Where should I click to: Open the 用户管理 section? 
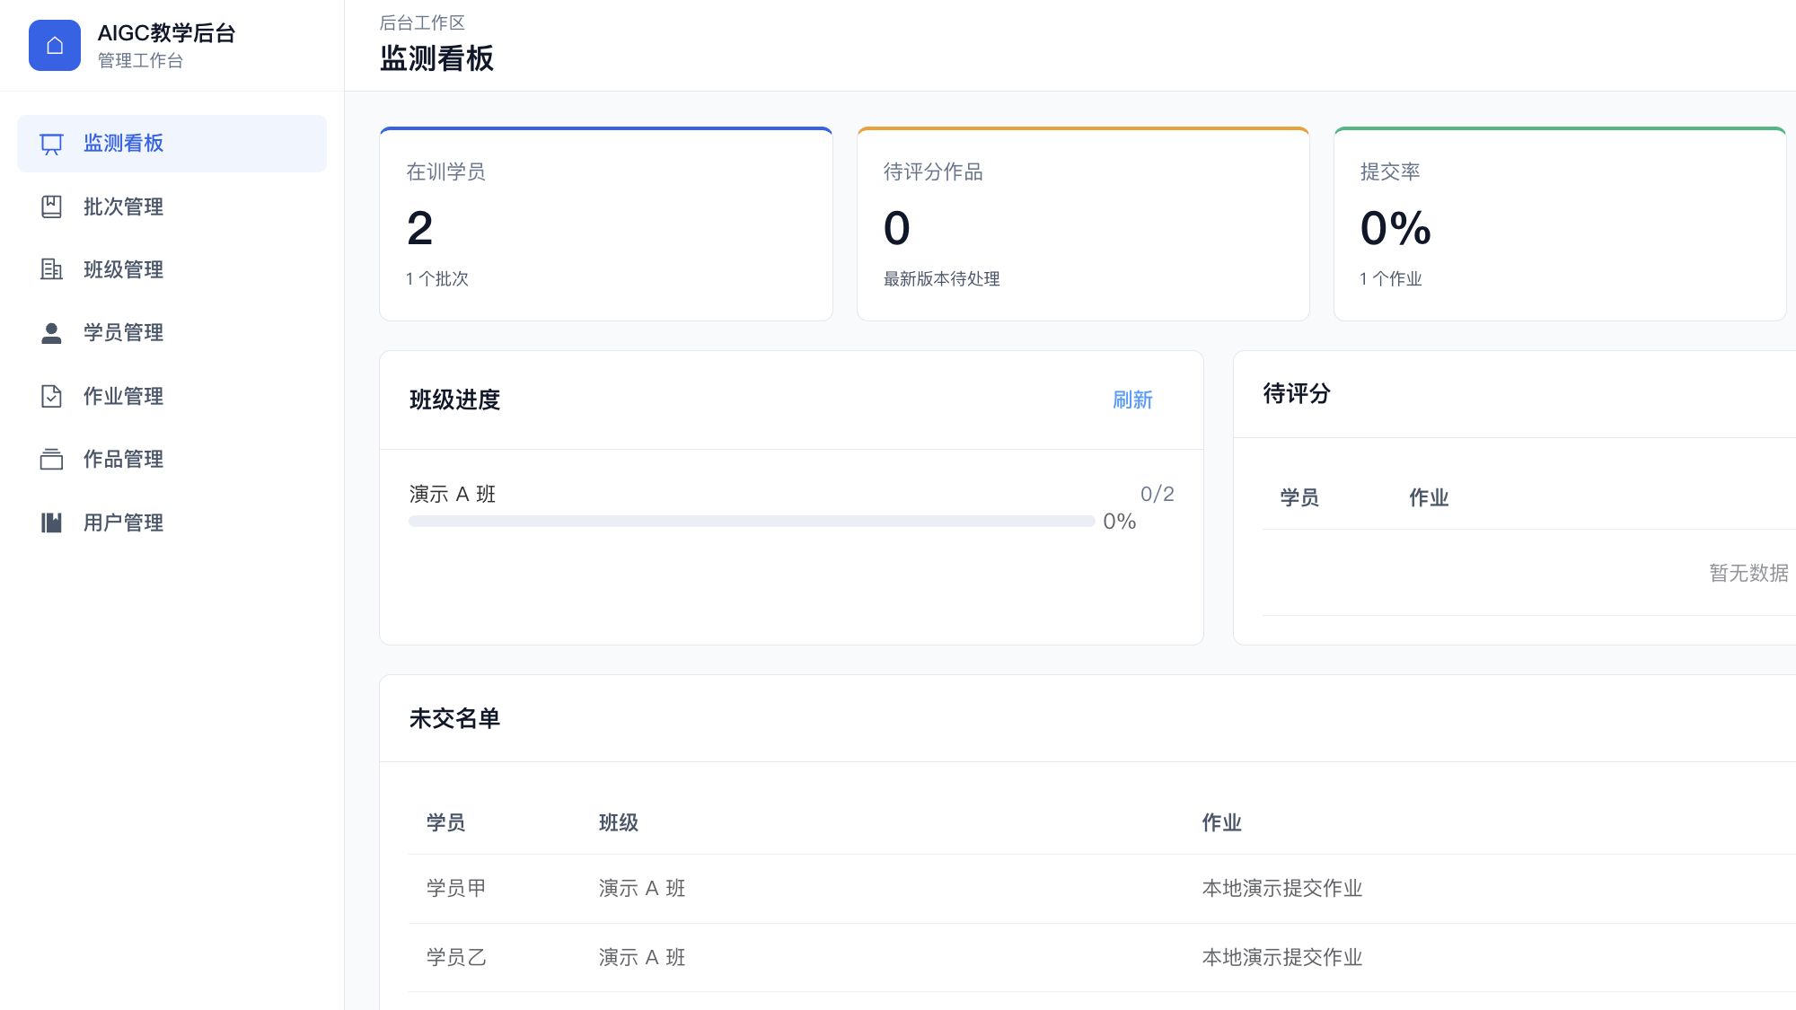coord(172,523)
